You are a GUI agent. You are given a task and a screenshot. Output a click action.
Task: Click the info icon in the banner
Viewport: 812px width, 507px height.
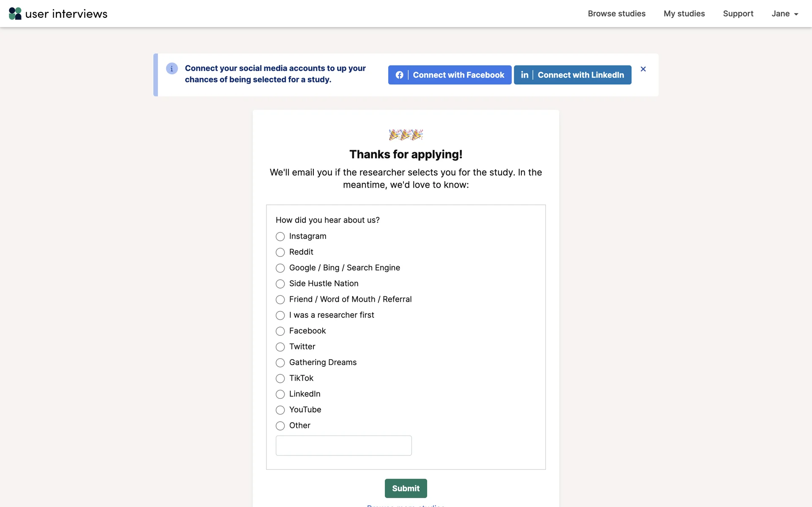[x=172, y=68]
